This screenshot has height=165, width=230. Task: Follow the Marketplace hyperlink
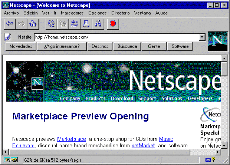72,139
